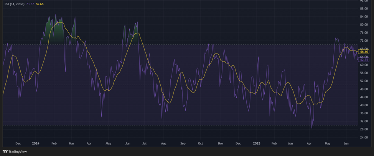The width and height of the screenshot is (374, 156).
Task: Click the 2025 label on time axis
Action: tap(257, 143)
